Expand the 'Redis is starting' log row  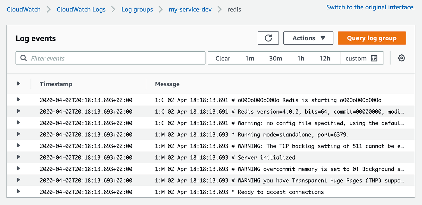click(19, 99)
